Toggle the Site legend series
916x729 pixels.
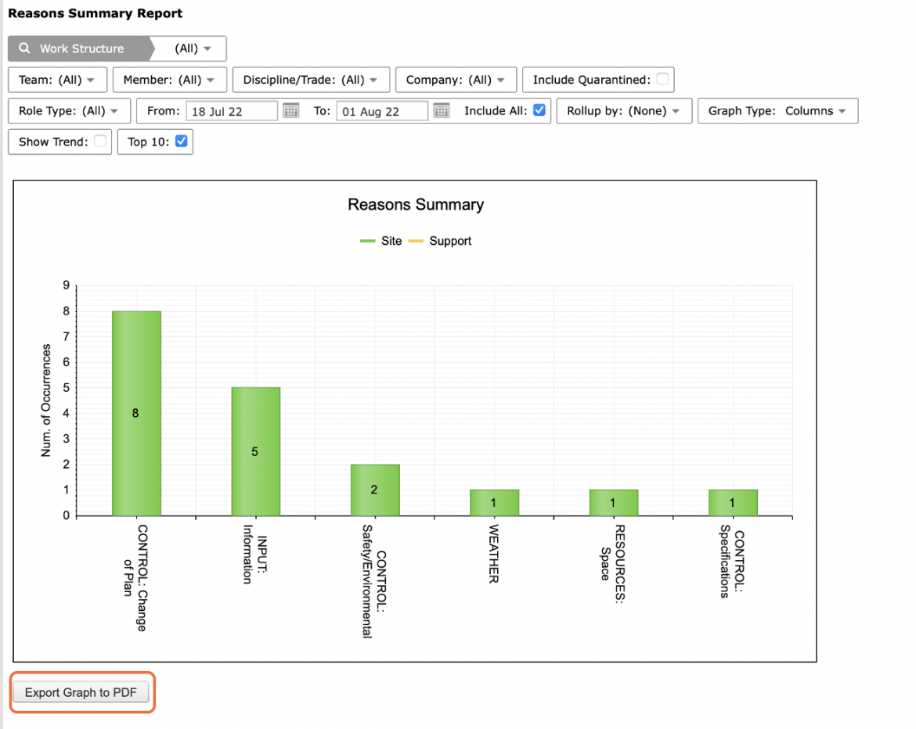(x=381, y=241)
